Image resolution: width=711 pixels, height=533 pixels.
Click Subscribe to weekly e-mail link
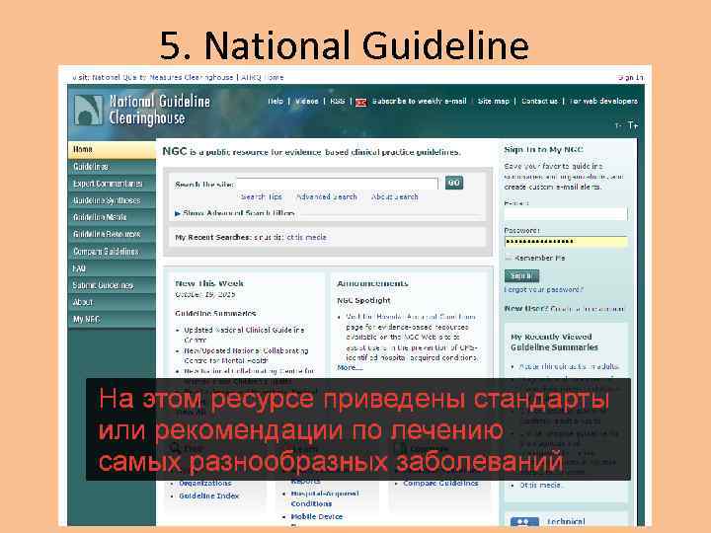(420, 101)
